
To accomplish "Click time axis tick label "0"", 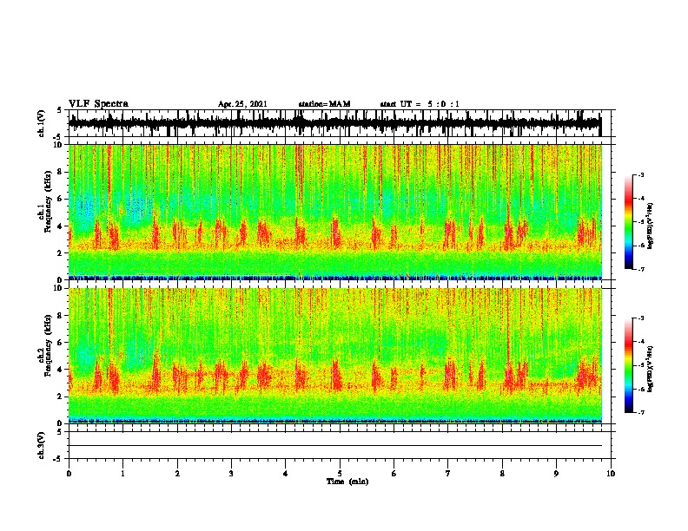I will pyautogui.click(x=69, y=474).
